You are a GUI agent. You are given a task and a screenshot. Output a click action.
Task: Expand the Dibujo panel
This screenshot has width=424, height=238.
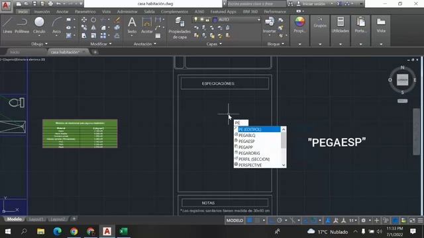(x=40, y=44)
